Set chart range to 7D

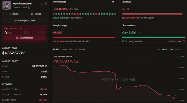point(175,50)
